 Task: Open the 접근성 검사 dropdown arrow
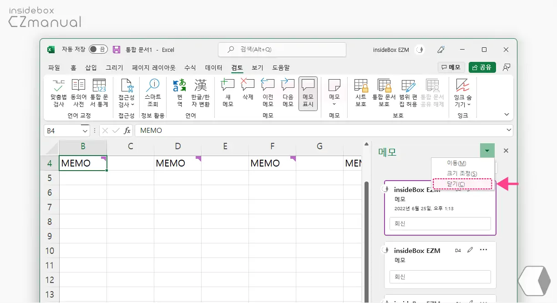pyautogui.click(x=133, y=105)
